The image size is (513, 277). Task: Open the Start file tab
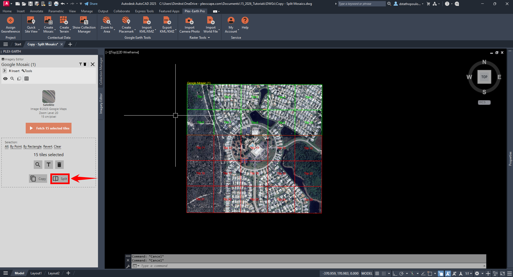point(18,44)
